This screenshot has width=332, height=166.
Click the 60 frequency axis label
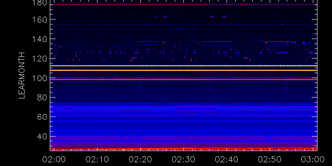42,117
